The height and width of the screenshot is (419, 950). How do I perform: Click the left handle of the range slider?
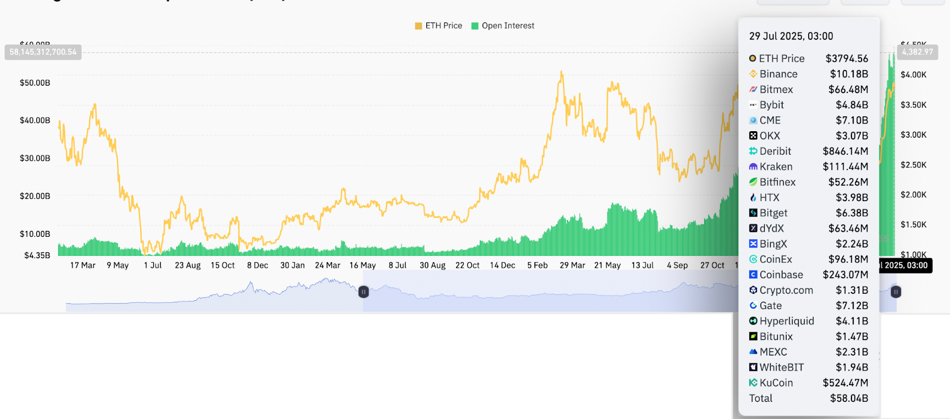(x=363, y=291)
